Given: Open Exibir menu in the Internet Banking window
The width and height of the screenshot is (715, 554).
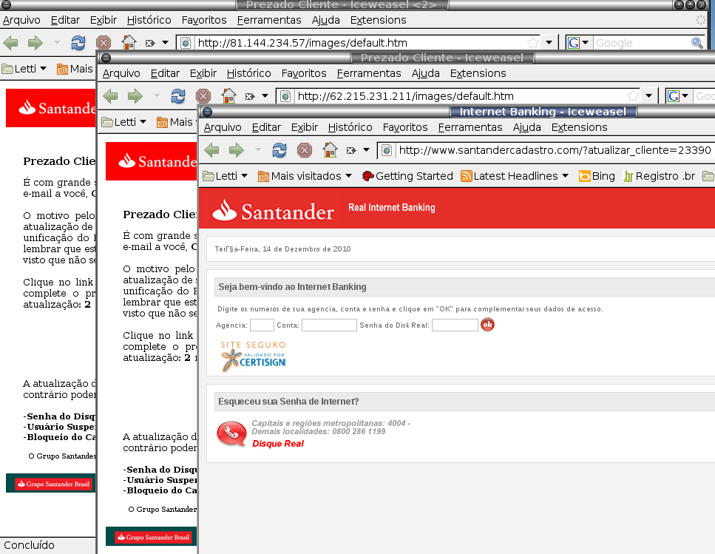Looking at the screenshot, I should tap(304, 127).
